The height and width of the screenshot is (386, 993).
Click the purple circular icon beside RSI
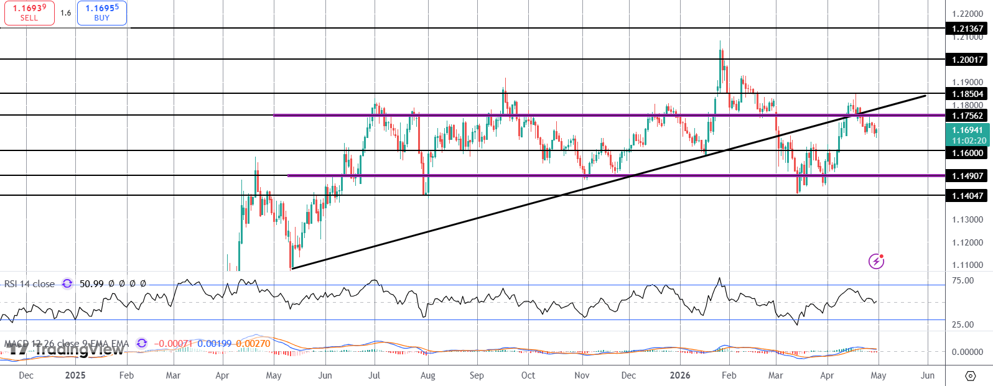[67, 283]
